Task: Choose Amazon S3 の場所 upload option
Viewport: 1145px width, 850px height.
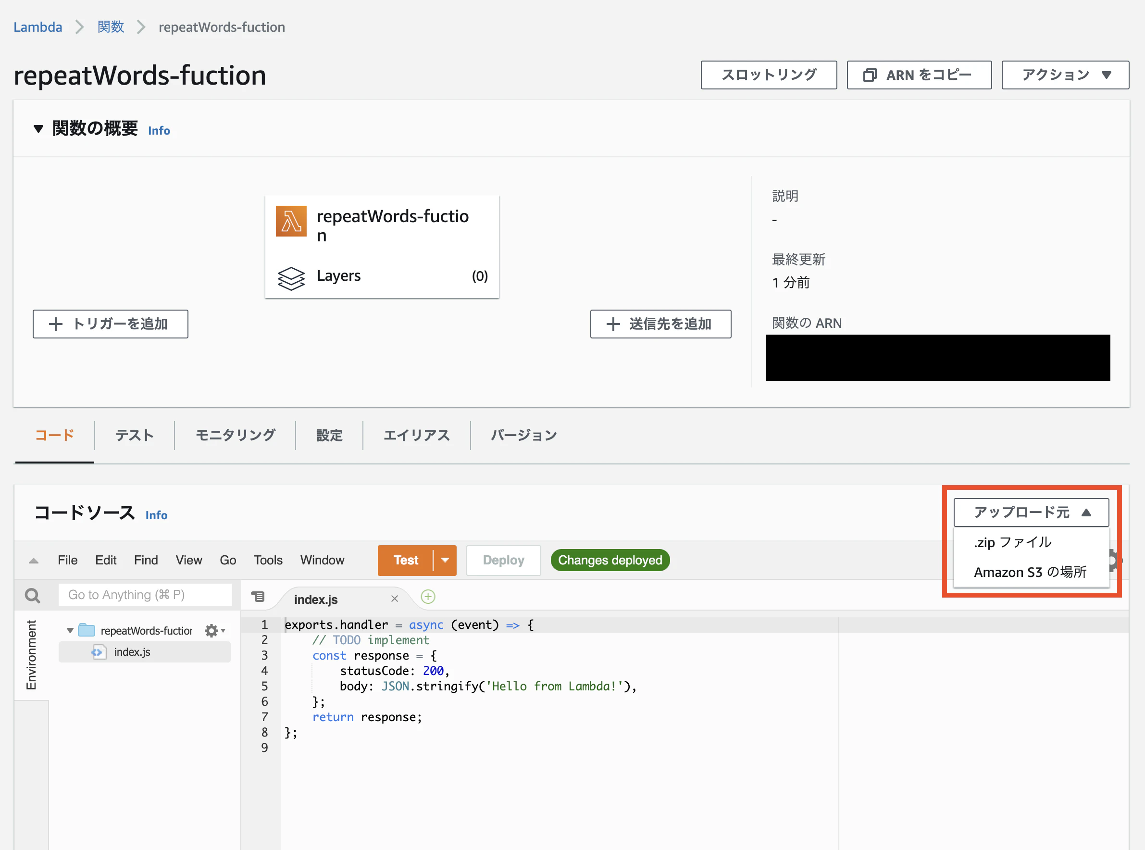Action: tap(1032, 572)
